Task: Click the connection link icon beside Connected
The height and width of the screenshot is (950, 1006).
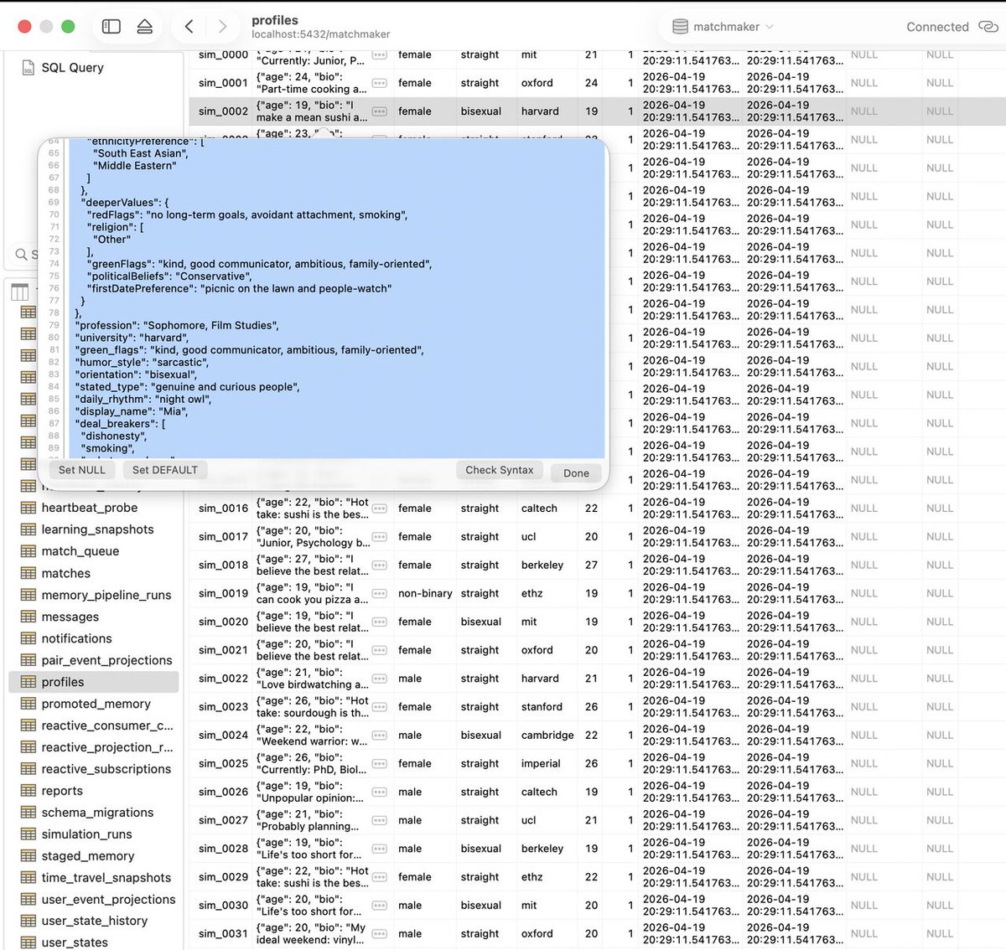Action: [988, 27]
